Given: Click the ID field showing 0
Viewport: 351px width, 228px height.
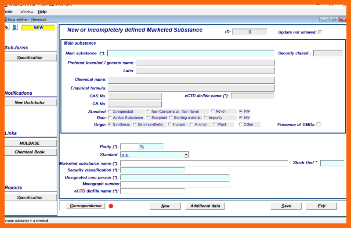Looking at the screenshot, I should point(250,32).
